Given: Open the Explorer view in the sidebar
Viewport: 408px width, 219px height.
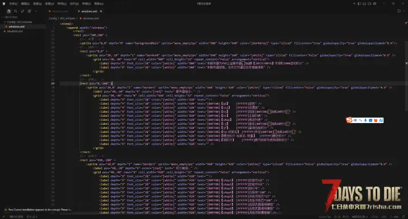Looking at the screenshot, I should 9,11.
